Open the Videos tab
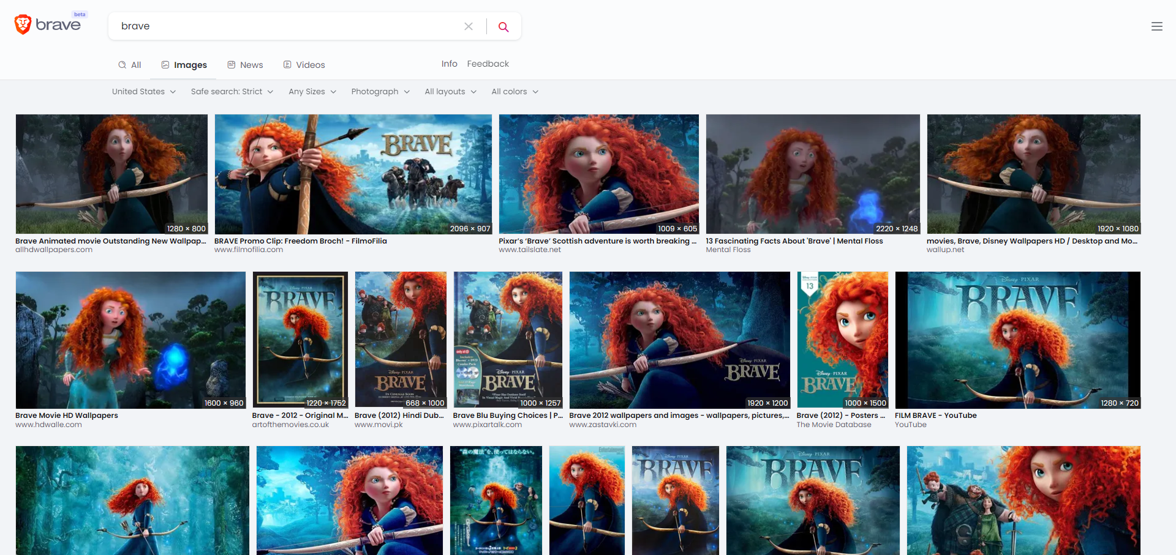 (304, 65)
